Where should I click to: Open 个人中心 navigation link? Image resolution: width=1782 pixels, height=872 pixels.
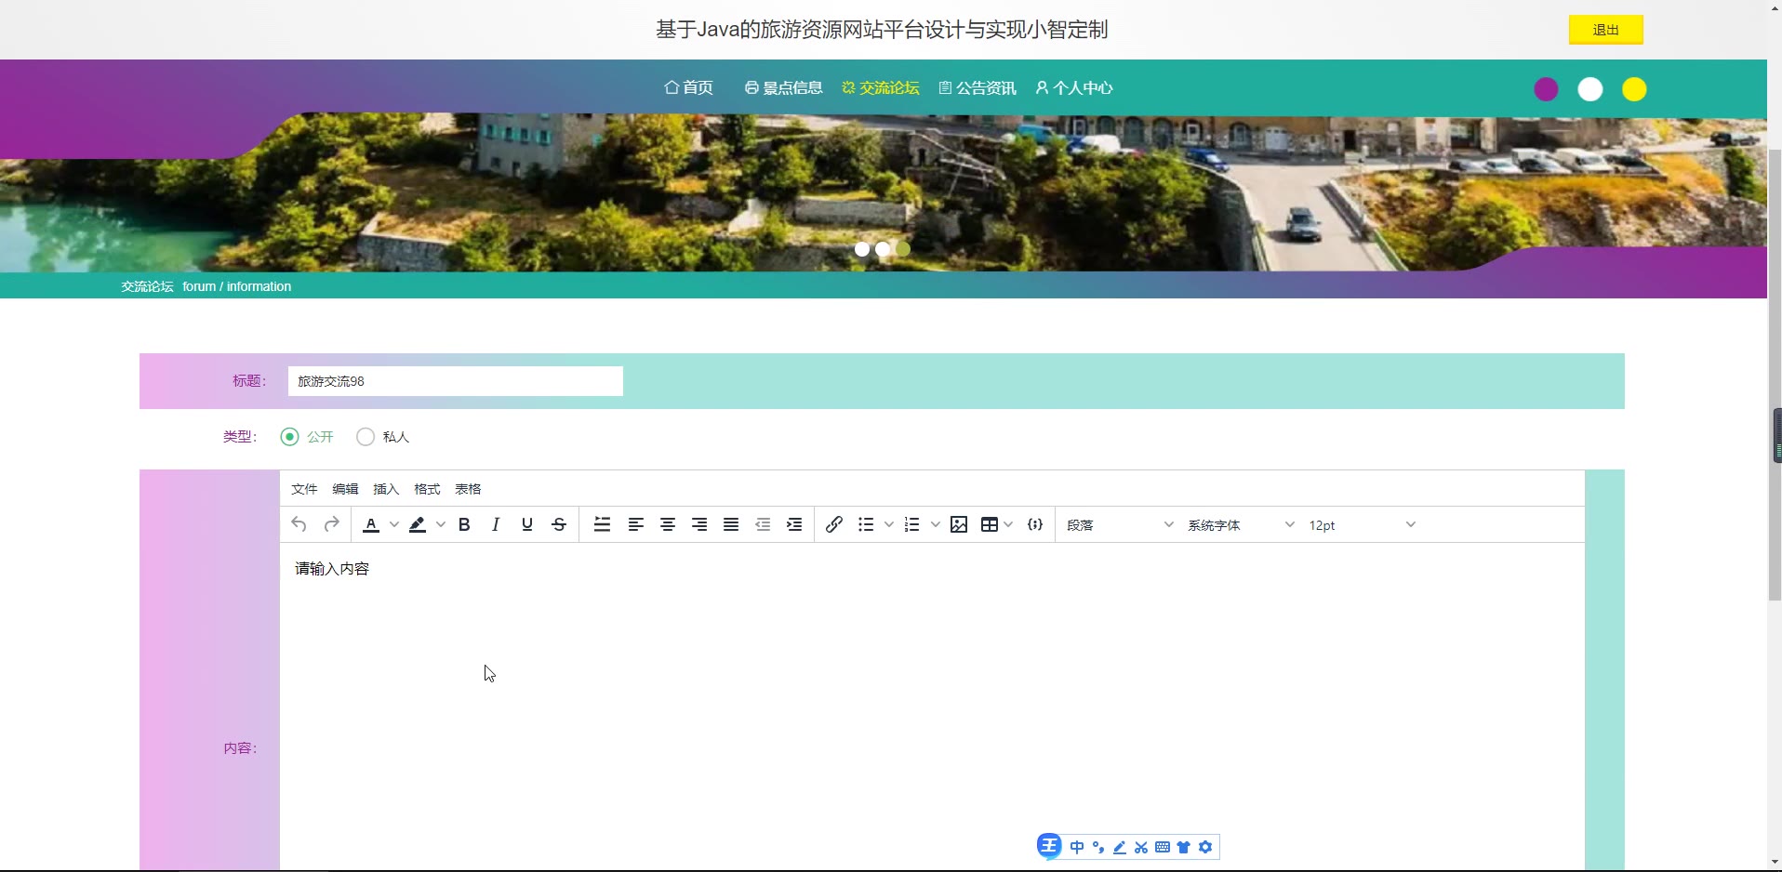[1073, 87]
